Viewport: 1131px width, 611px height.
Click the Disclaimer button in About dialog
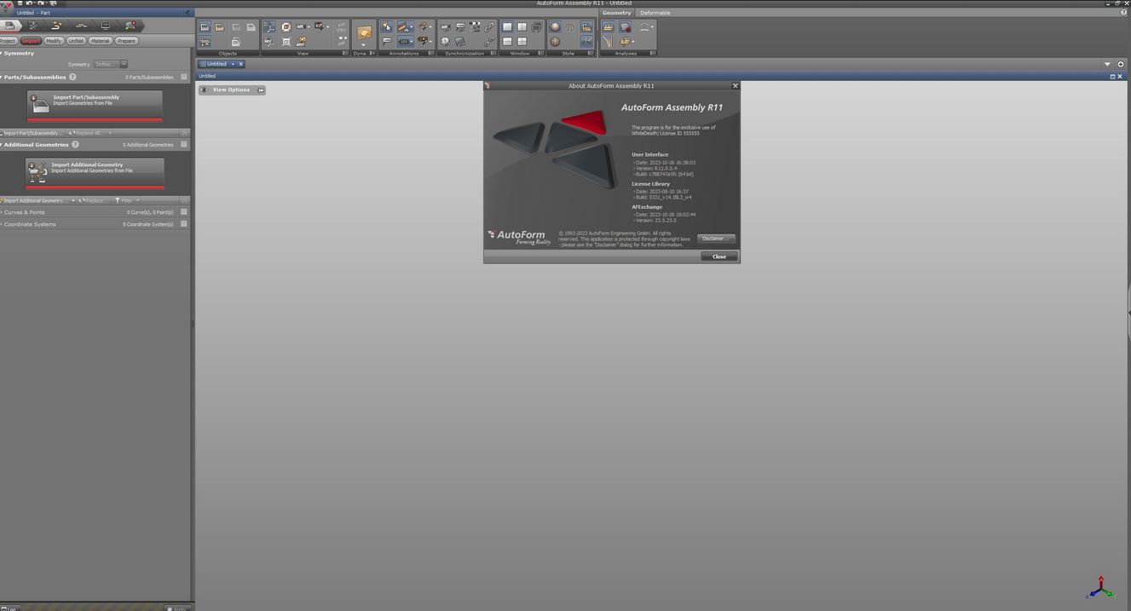pos(716,239)
